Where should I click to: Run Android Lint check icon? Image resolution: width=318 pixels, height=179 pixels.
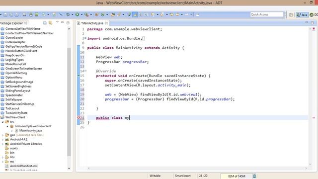click(44, 14)
